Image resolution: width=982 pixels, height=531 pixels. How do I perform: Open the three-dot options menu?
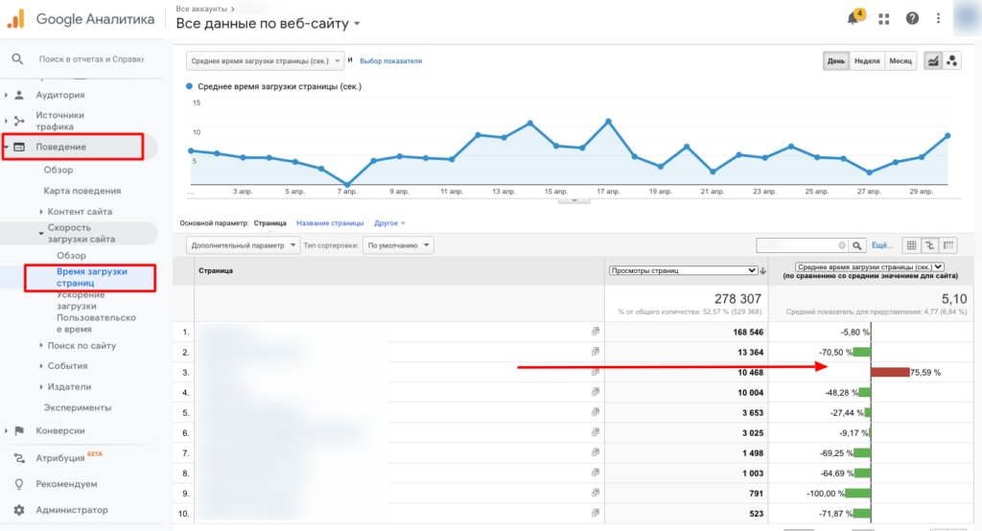(x=938, y=19)
